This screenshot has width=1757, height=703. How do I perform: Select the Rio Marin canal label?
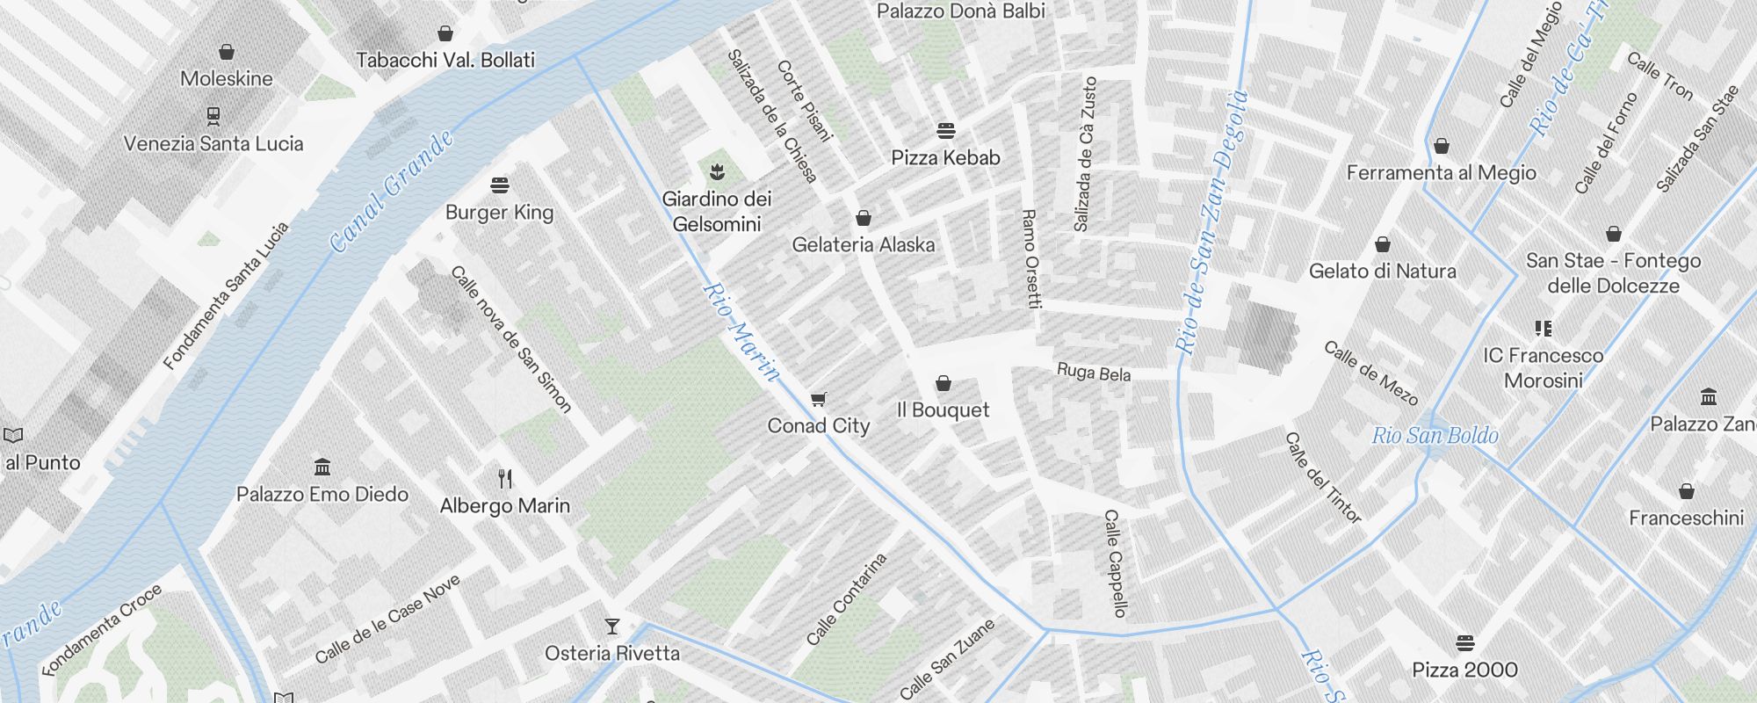click(741, 333)
